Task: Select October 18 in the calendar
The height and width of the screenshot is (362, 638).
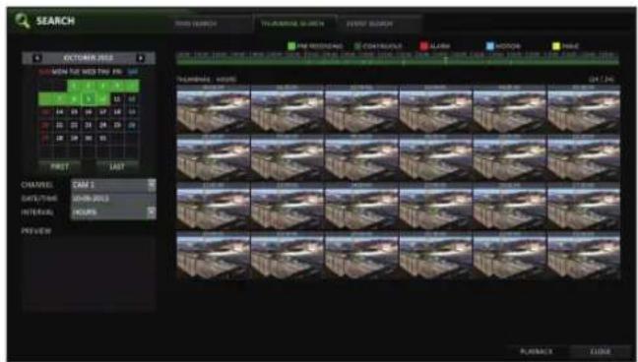Action: click(x=117, y=112)
